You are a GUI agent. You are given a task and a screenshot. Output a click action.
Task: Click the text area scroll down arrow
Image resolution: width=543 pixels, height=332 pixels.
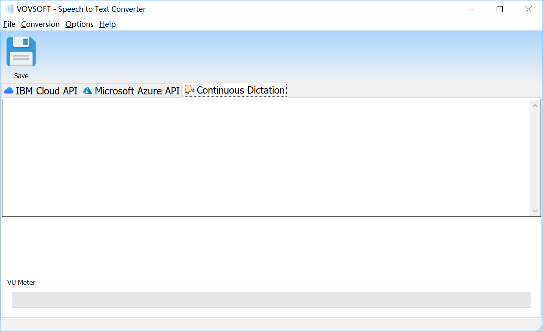535,211
